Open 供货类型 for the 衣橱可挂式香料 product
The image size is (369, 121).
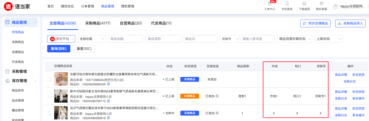(358, 75)
